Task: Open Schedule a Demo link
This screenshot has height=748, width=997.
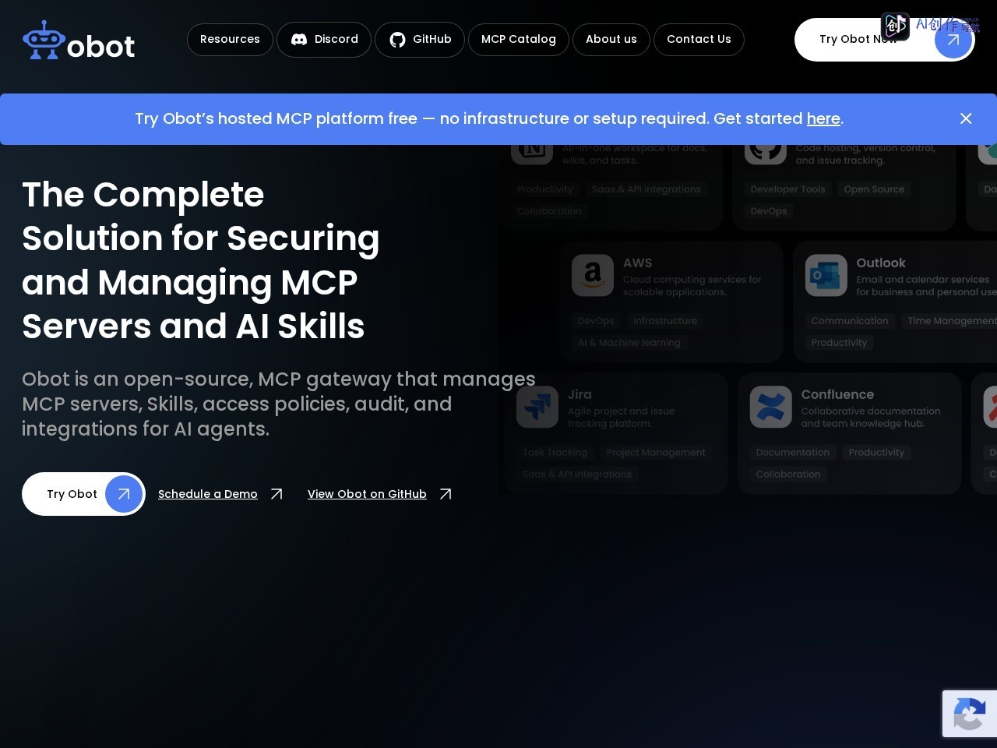Action: point(208,494)
